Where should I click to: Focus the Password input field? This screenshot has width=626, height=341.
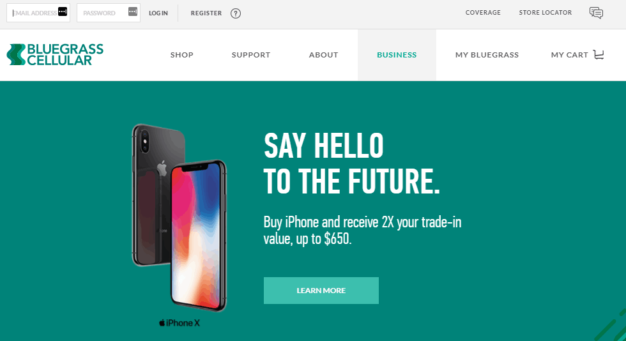109,13
